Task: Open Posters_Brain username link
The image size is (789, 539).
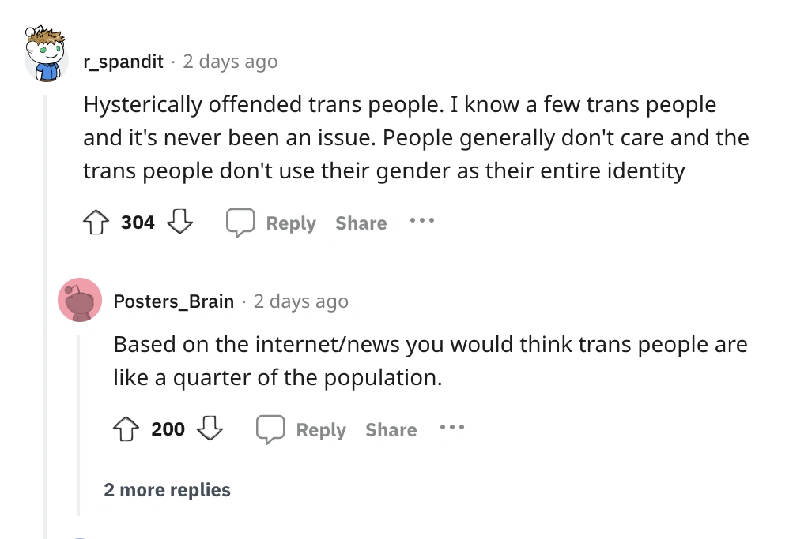Action: [x=174, y=301]
